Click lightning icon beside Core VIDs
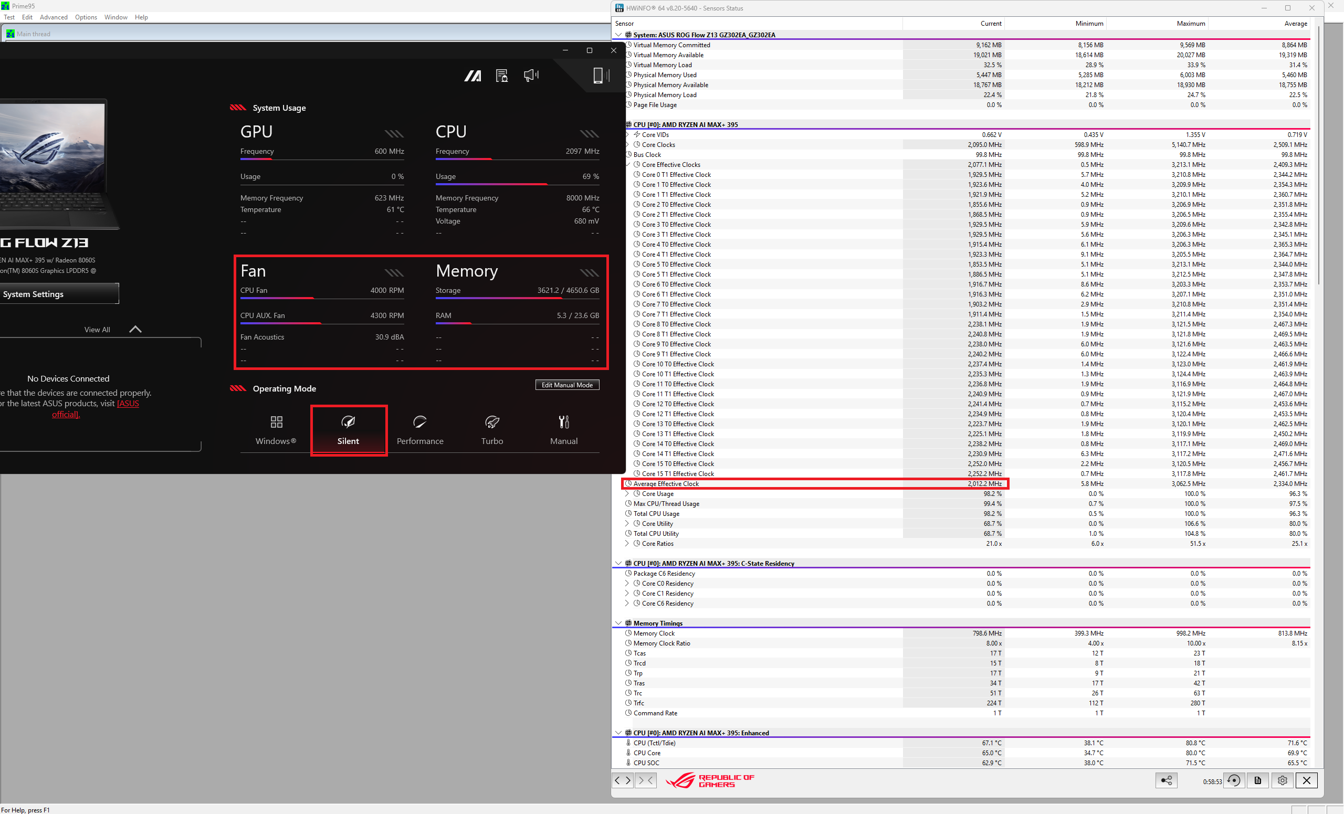This screenshot has width=1344, height=814. 636,134
